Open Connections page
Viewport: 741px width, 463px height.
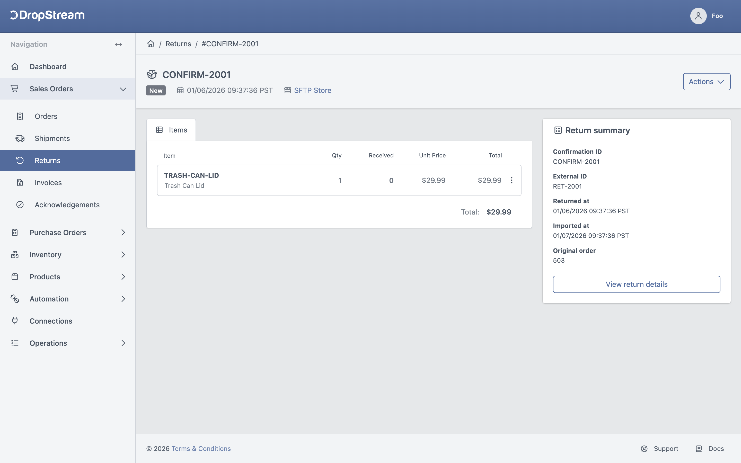tap(68, 320)
